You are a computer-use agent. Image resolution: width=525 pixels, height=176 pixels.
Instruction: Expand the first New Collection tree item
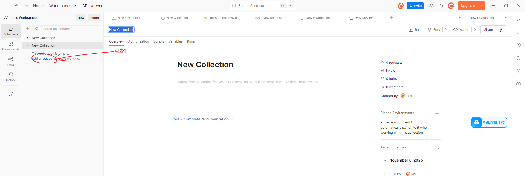tap(27, 38)
